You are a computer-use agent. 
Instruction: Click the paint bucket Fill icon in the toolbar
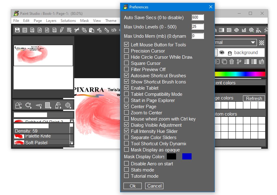[x=106, y=30]
